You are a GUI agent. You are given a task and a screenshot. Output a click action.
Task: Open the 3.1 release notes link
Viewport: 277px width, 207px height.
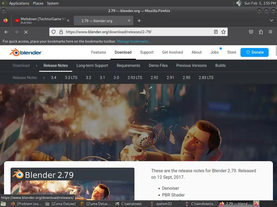(x=102, y=78)
